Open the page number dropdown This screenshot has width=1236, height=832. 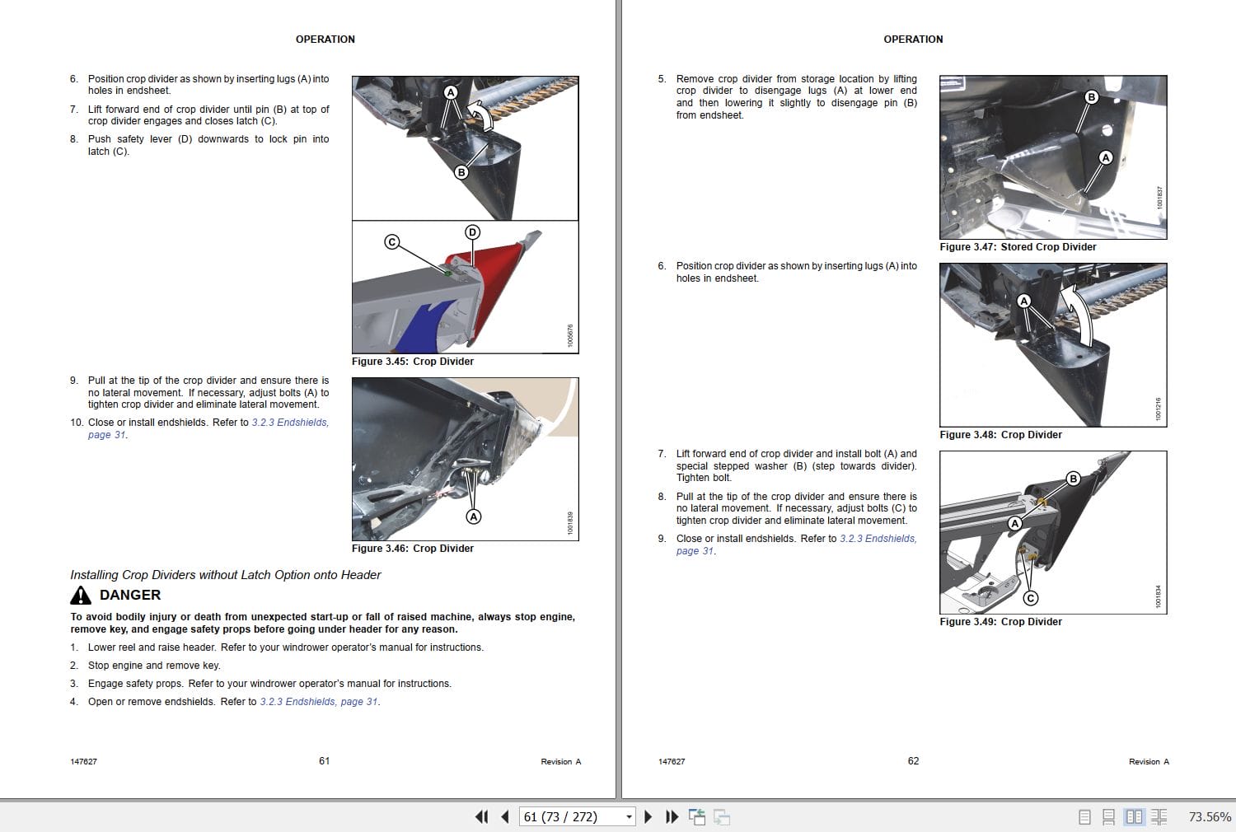[x=628, y=816]
